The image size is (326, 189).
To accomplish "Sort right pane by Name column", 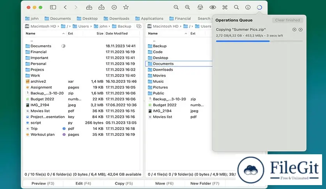I will point(167,33).
